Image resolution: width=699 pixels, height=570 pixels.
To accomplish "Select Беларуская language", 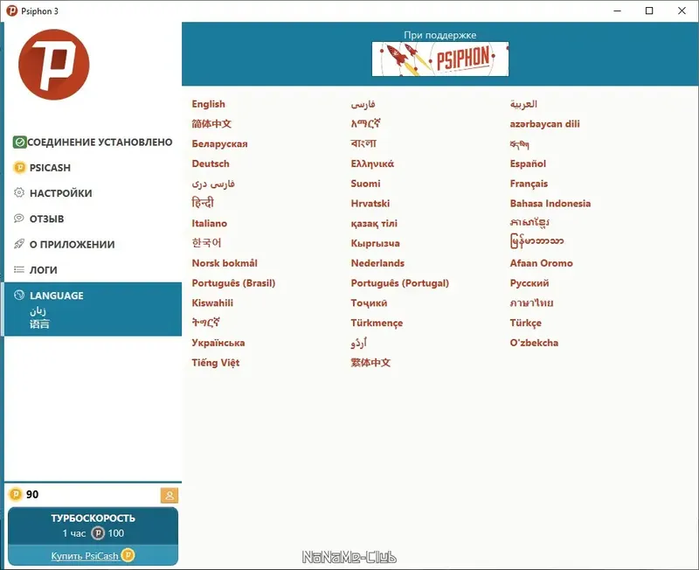I will tap(219, 143).
